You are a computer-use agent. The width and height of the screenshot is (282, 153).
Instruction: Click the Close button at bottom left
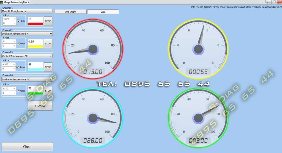tap(27, 147)
